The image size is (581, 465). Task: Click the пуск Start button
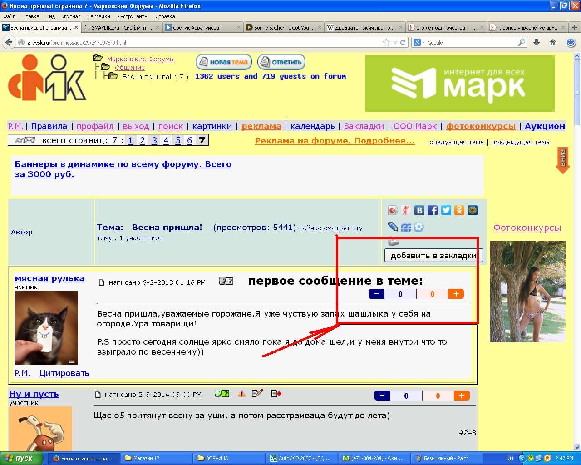click(21, 458)
